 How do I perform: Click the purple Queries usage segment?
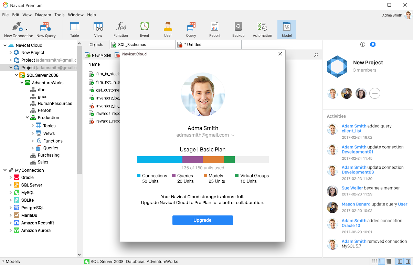[x=192, y=160]
